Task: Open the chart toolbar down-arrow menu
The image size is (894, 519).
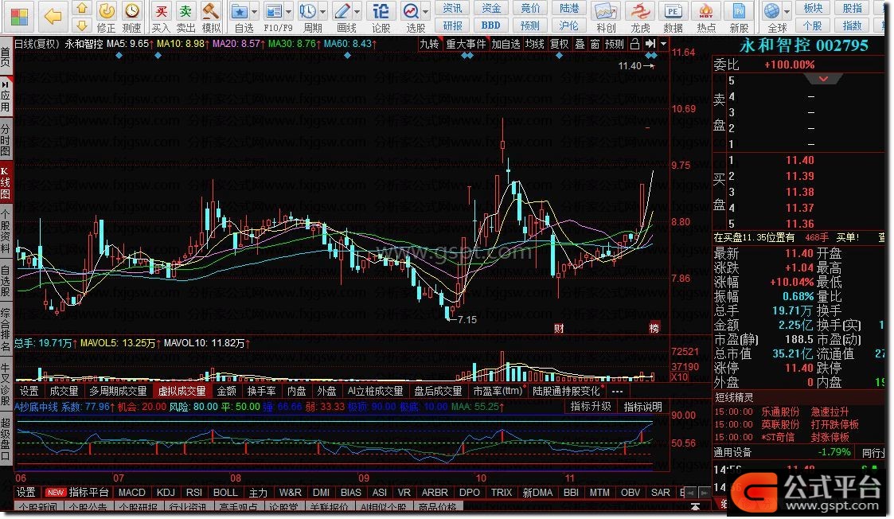Action: [663, 44]
